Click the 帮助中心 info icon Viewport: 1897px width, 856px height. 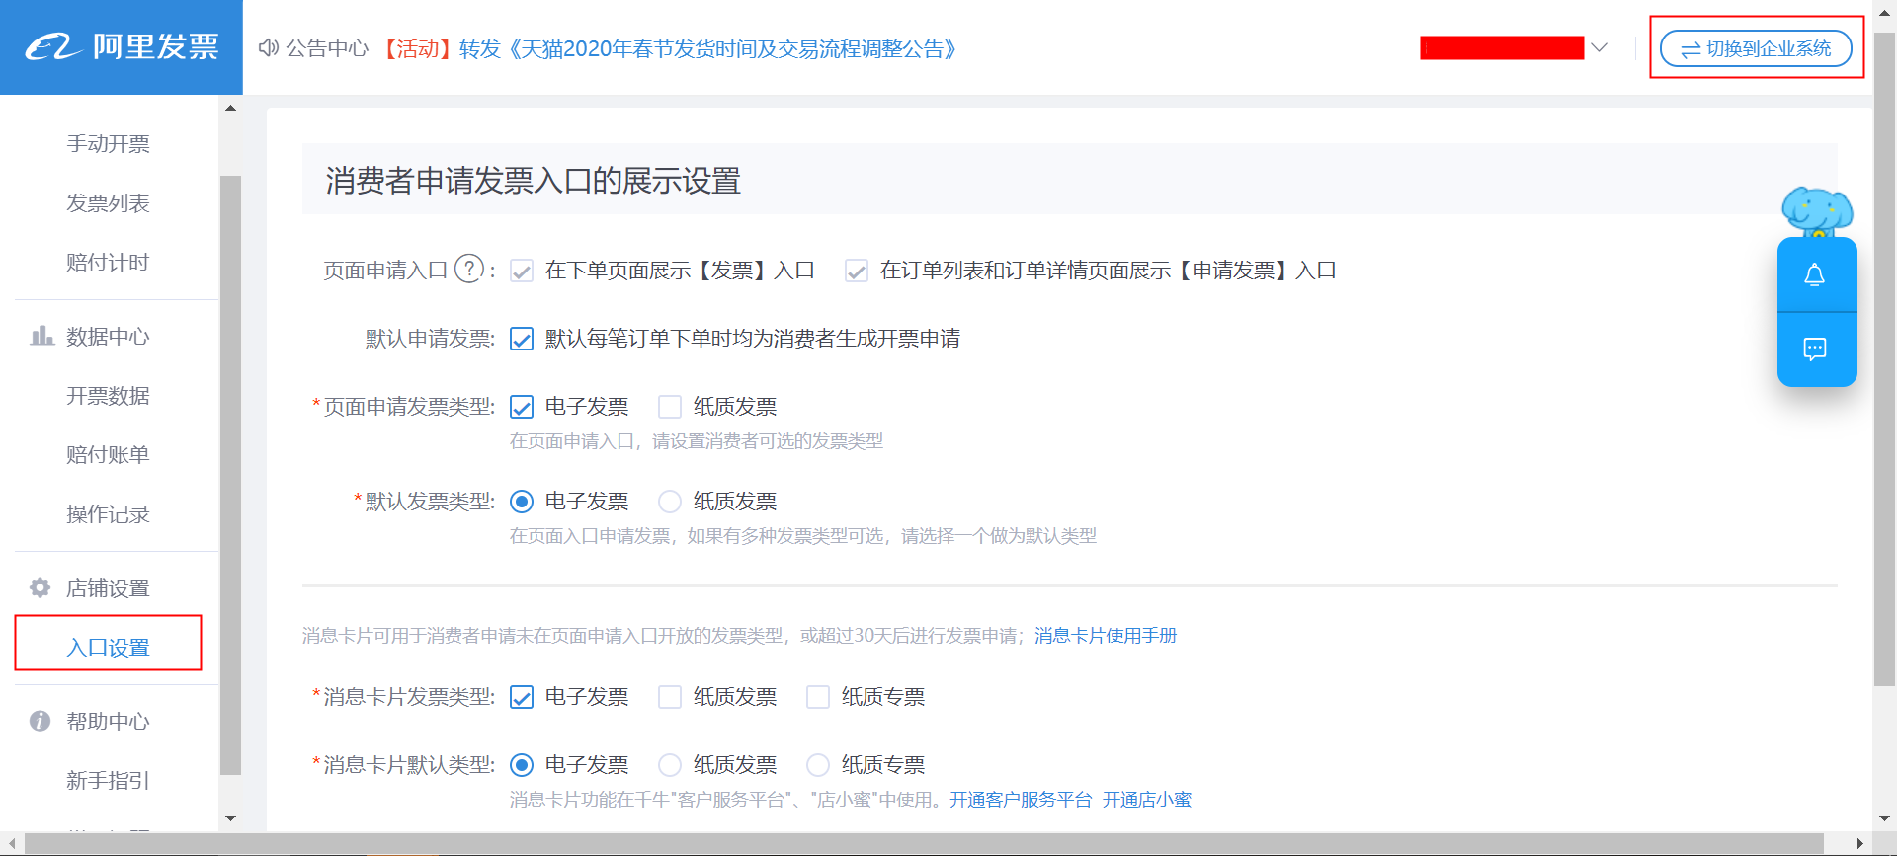coord(41,722)
